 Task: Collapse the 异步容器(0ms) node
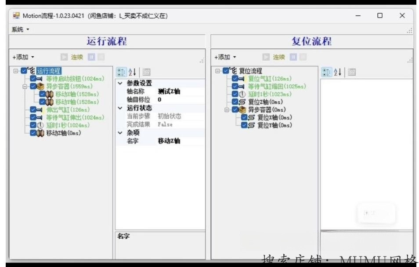pos(227,110)
